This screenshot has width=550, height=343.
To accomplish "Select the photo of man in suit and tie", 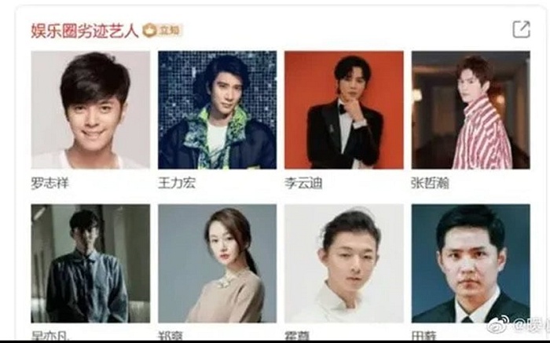I will (x=471, y=264).
